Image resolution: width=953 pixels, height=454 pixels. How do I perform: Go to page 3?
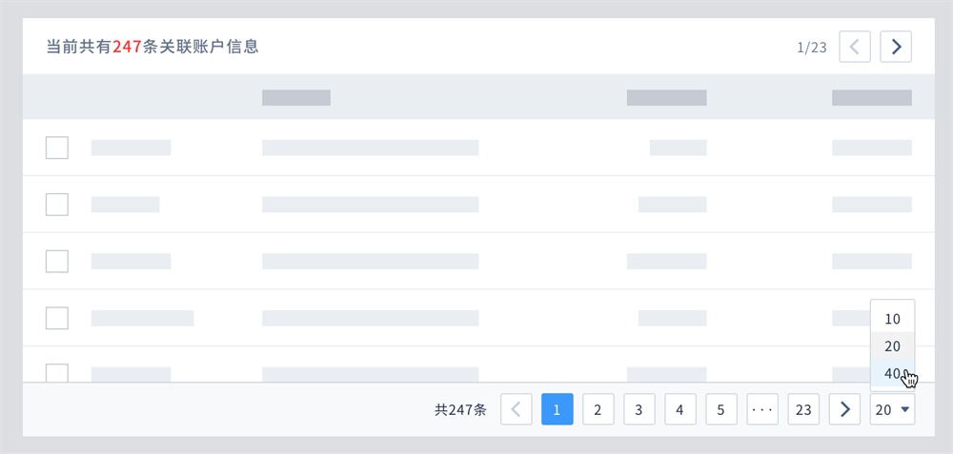(639, 409)
